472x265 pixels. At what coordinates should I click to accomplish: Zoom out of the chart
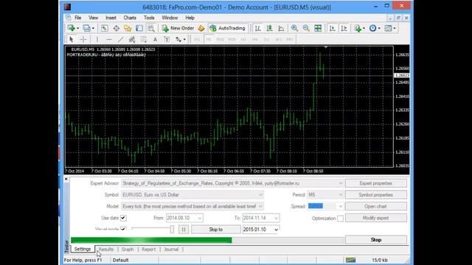click(x=306, y=28)
